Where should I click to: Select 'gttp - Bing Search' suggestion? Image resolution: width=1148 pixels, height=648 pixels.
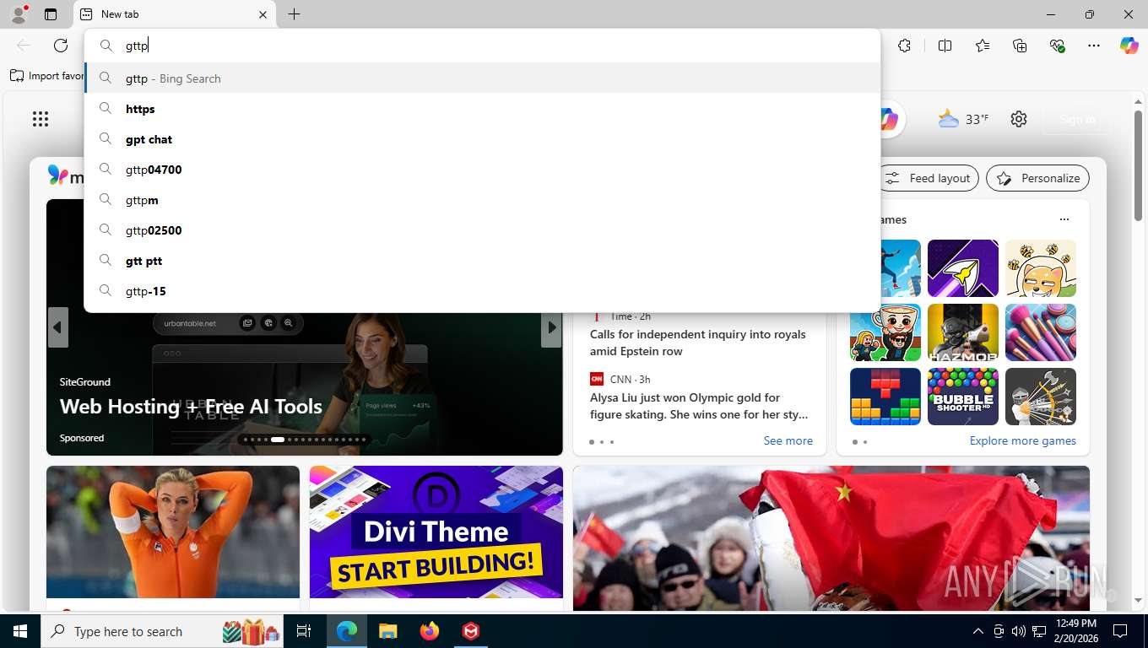click(x=482, y=78)
